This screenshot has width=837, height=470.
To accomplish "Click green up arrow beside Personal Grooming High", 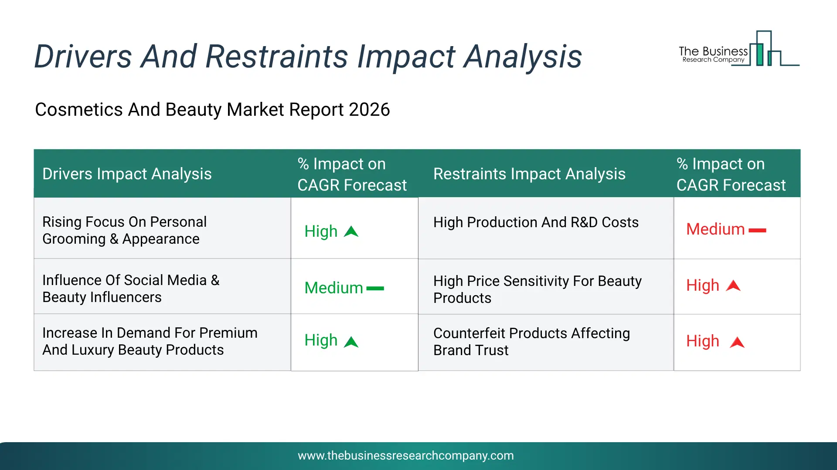I will pos(351,232).
